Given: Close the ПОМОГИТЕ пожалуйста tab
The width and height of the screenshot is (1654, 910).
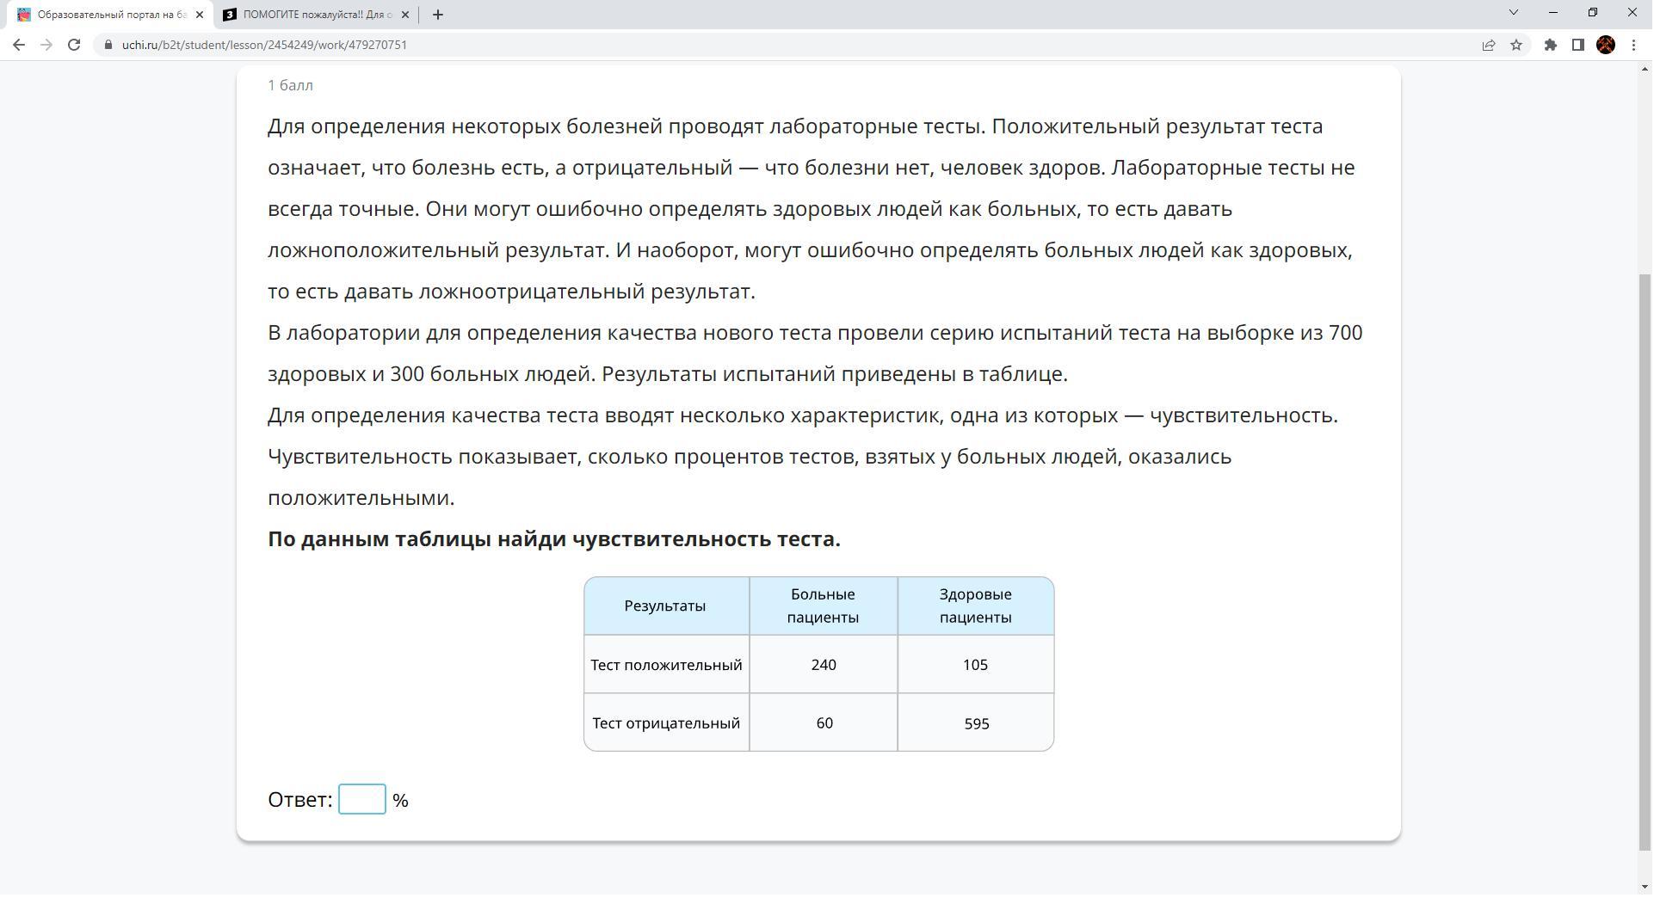Looking at the screenshot, I should click(x=405, y=15).
